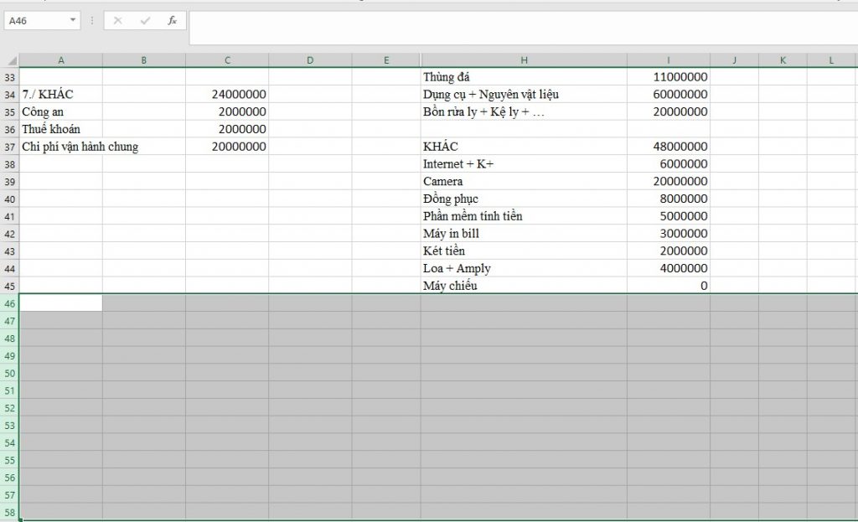This screenshot has height=522, width=858.
Task: Click cell 'Máy chiếu'
Action: point(525,286)
